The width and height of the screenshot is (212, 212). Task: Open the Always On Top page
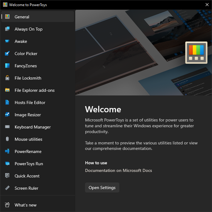coord(38,29)
